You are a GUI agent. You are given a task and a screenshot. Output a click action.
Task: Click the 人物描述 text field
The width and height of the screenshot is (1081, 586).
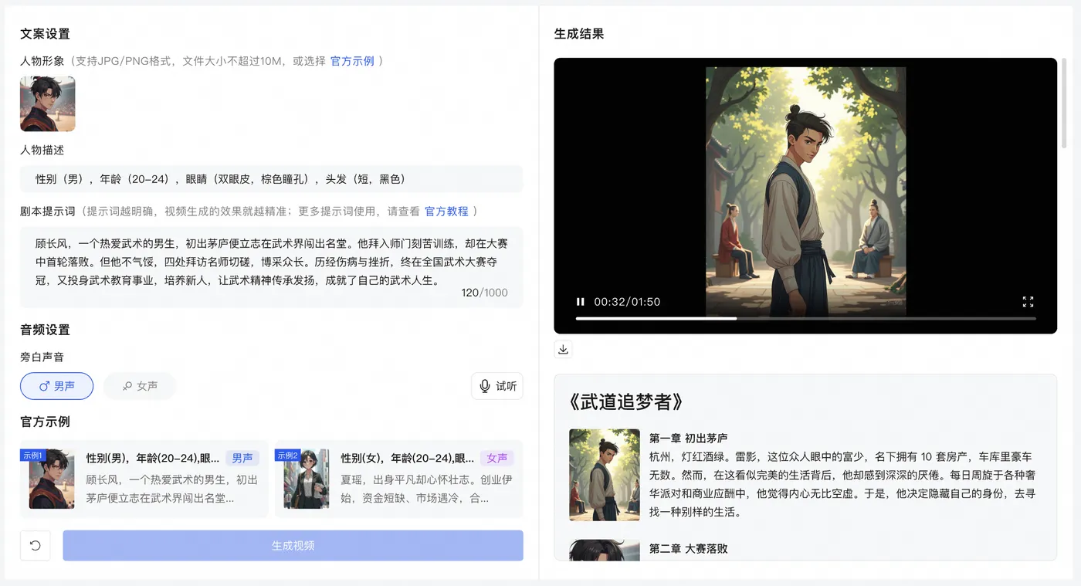tap(271, 179)
